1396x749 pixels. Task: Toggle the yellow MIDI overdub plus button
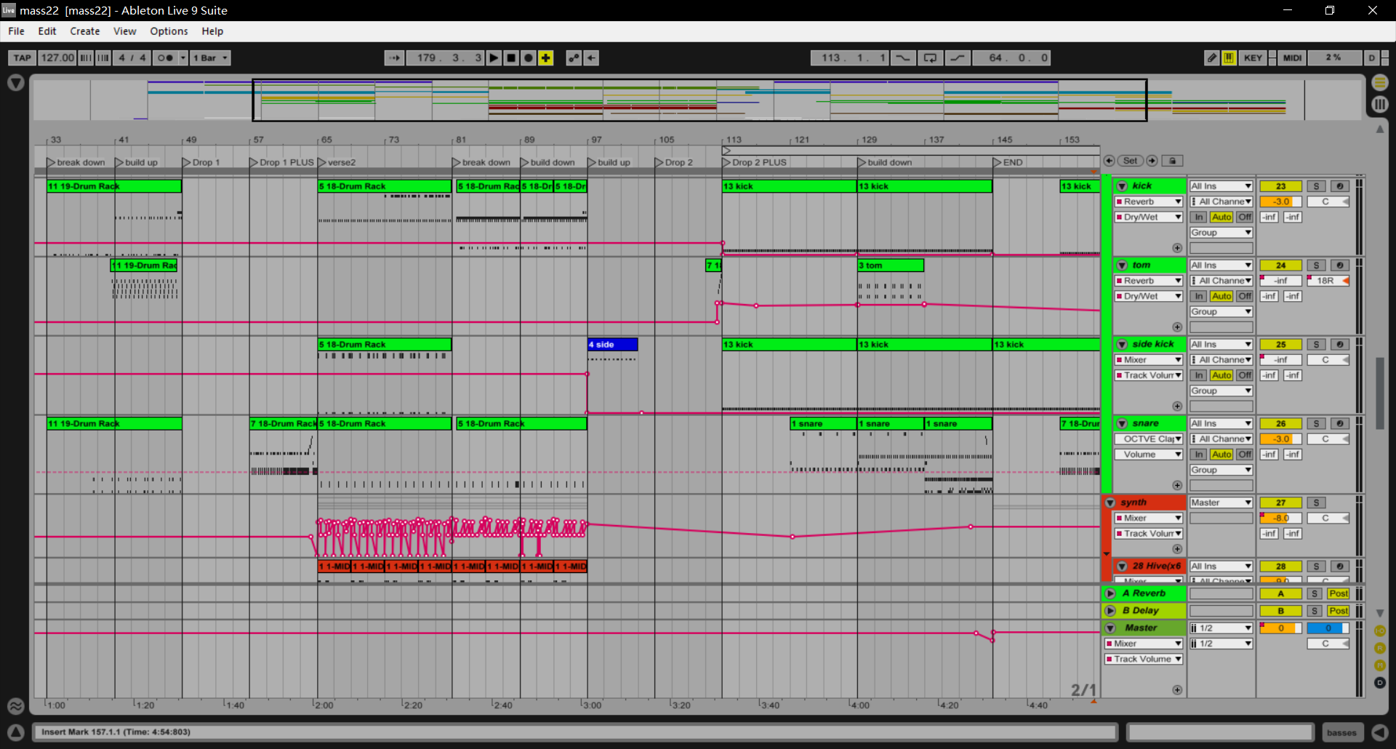point(546,58)
